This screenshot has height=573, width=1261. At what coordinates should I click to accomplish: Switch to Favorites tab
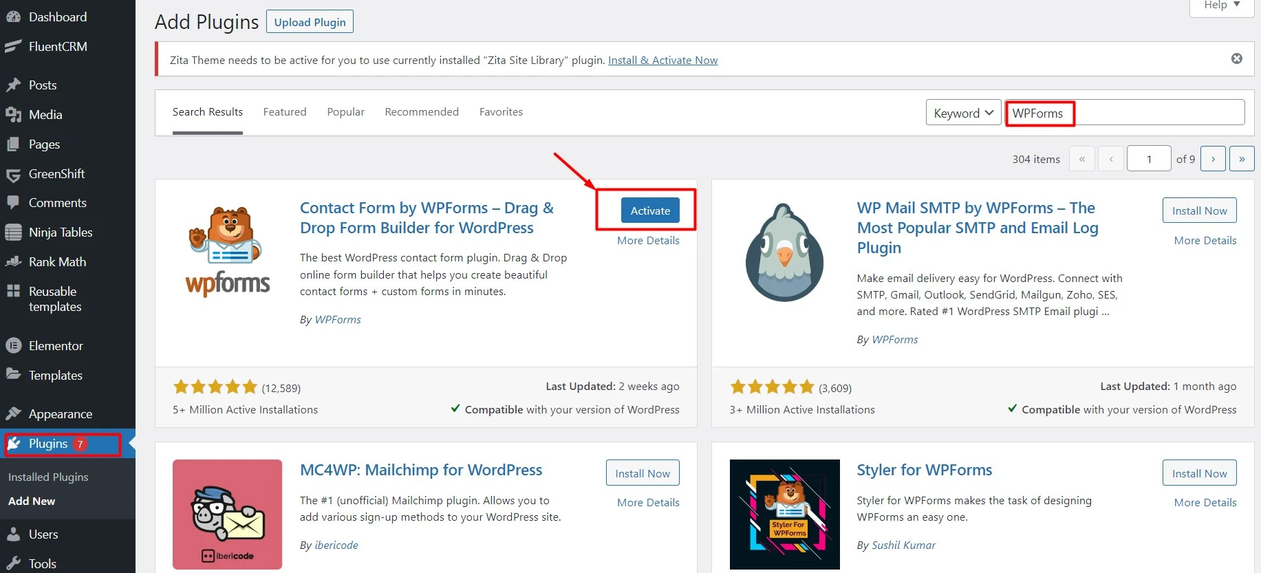point(501,112)
